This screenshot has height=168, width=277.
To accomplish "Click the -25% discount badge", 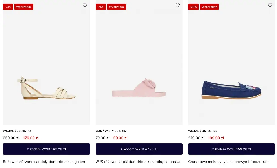I will [x=101, y=7].
